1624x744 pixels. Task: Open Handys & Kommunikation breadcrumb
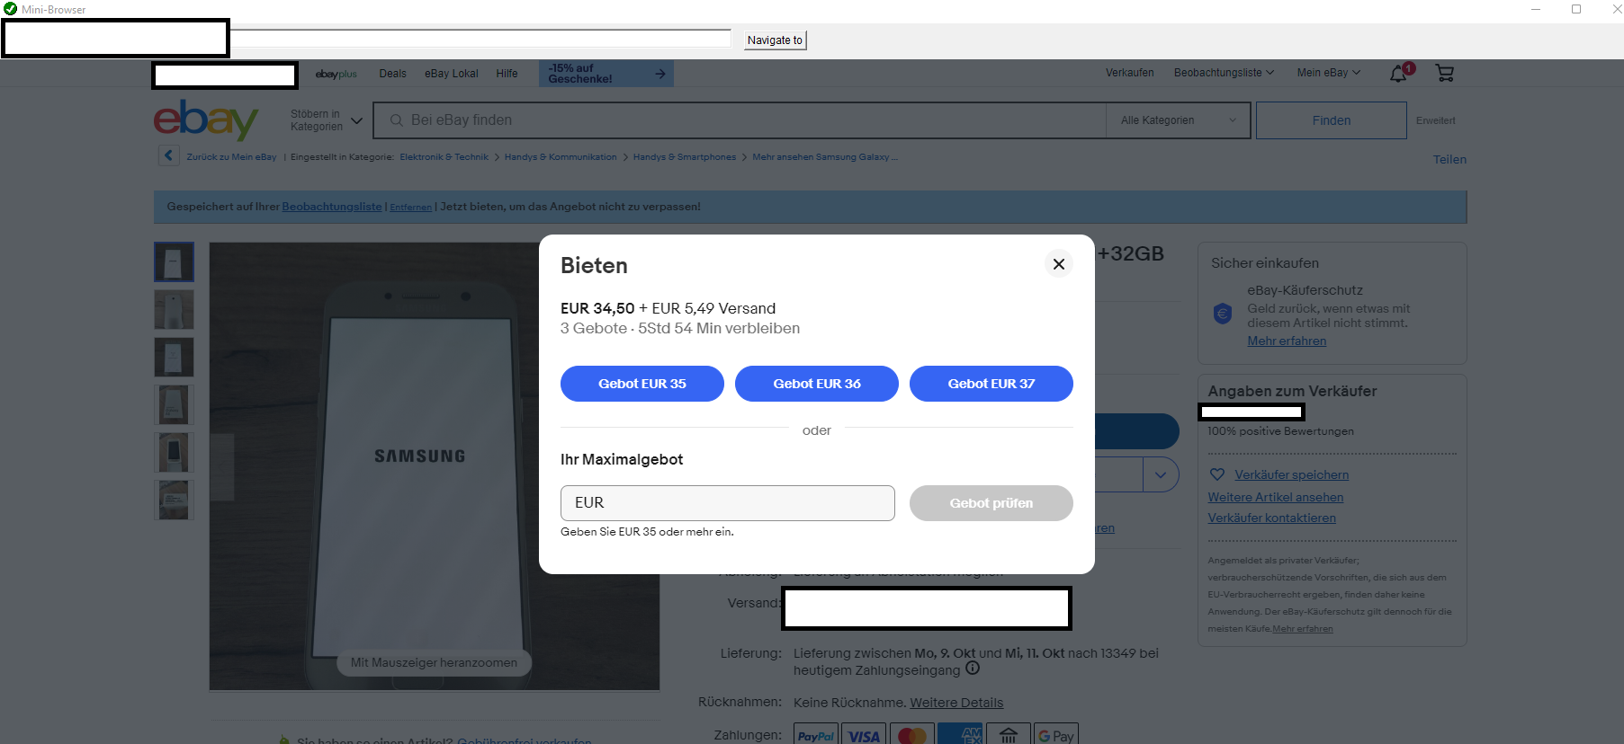[561, 157]
